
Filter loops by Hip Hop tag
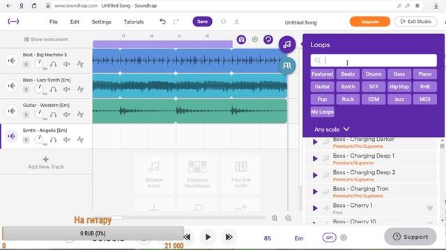[399, 86]
